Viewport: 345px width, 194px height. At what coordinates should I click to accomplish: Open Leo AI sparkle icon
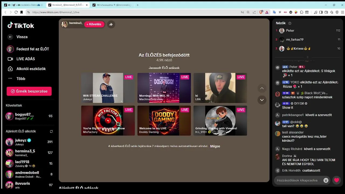point(332,12)
